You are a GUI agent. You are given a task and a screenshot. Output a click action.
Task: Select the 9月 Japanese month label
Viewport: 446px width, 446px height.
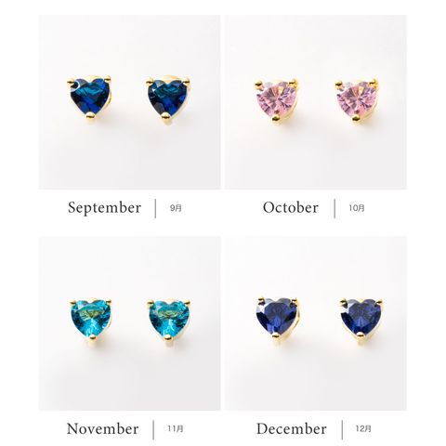click(176, 208)
